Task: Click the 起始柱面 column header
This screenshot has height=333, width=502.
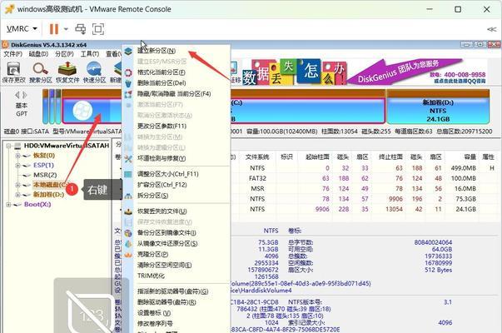Action: pos(317,157)
